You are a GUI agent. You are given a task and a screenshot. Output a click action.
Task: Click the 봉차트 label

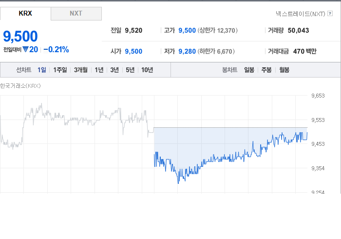pos(229,70)
